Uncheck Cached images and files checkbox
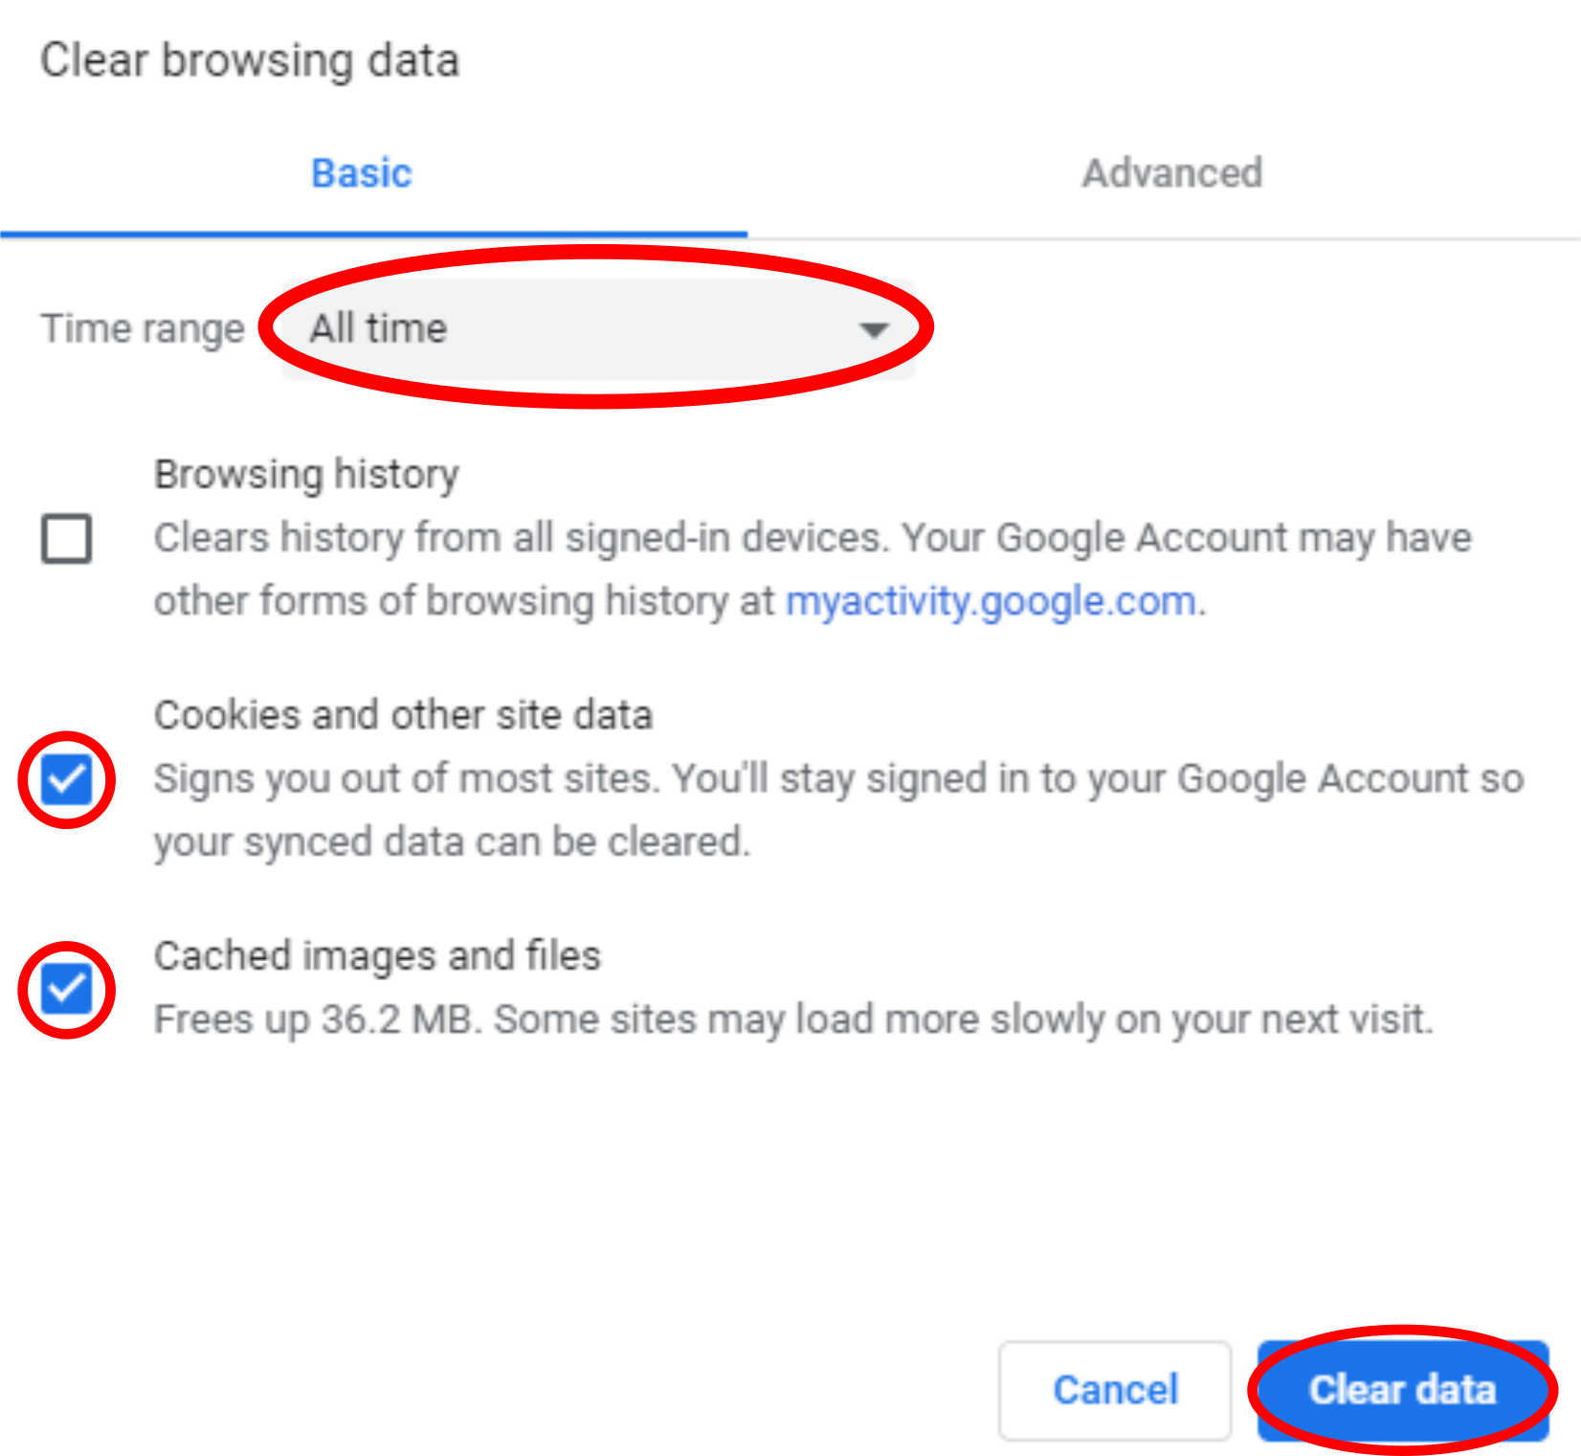The width and height of the screenshot is (1581, 1456). click(x=66, y=989)
